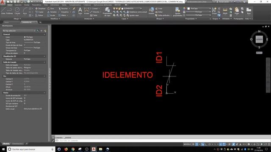Select the Línea drawing tool
Screen dimensions: 271x152
[x=3, y=11]
